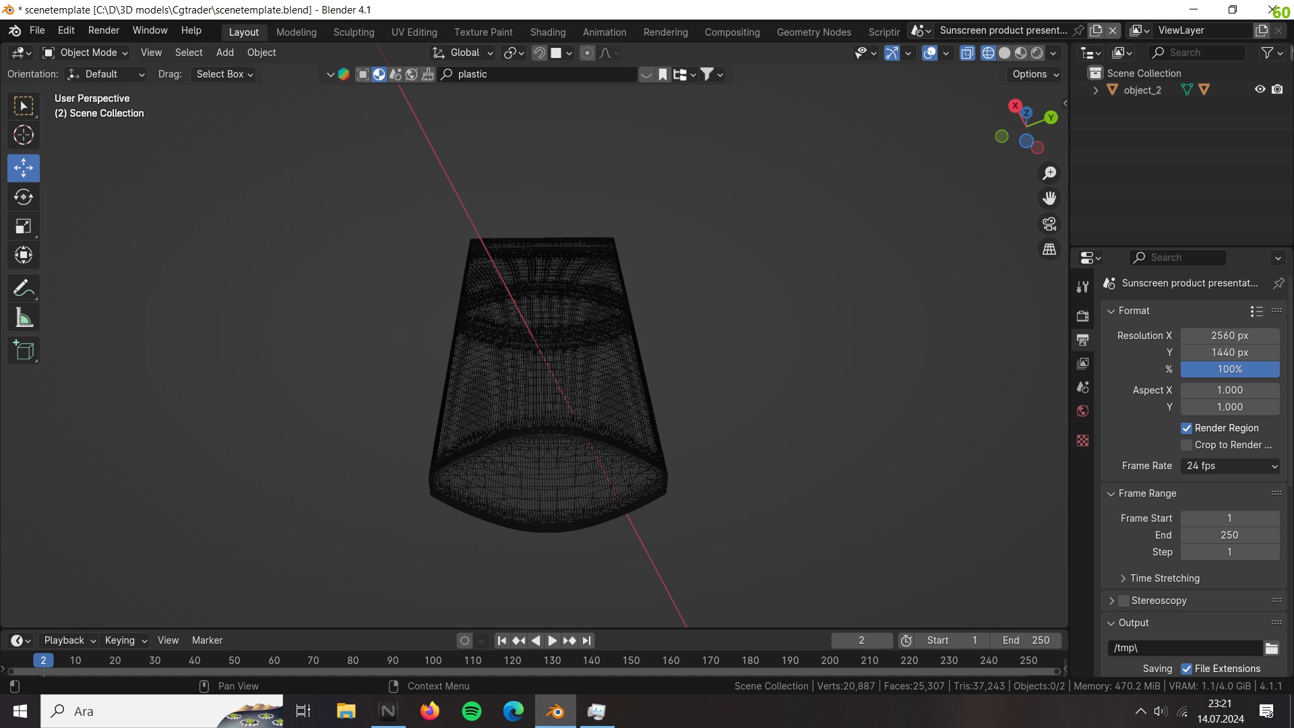The height and width of the screenshot is (728, 1294).
Task: Open the File menu
Action: [x=37, y=30]
